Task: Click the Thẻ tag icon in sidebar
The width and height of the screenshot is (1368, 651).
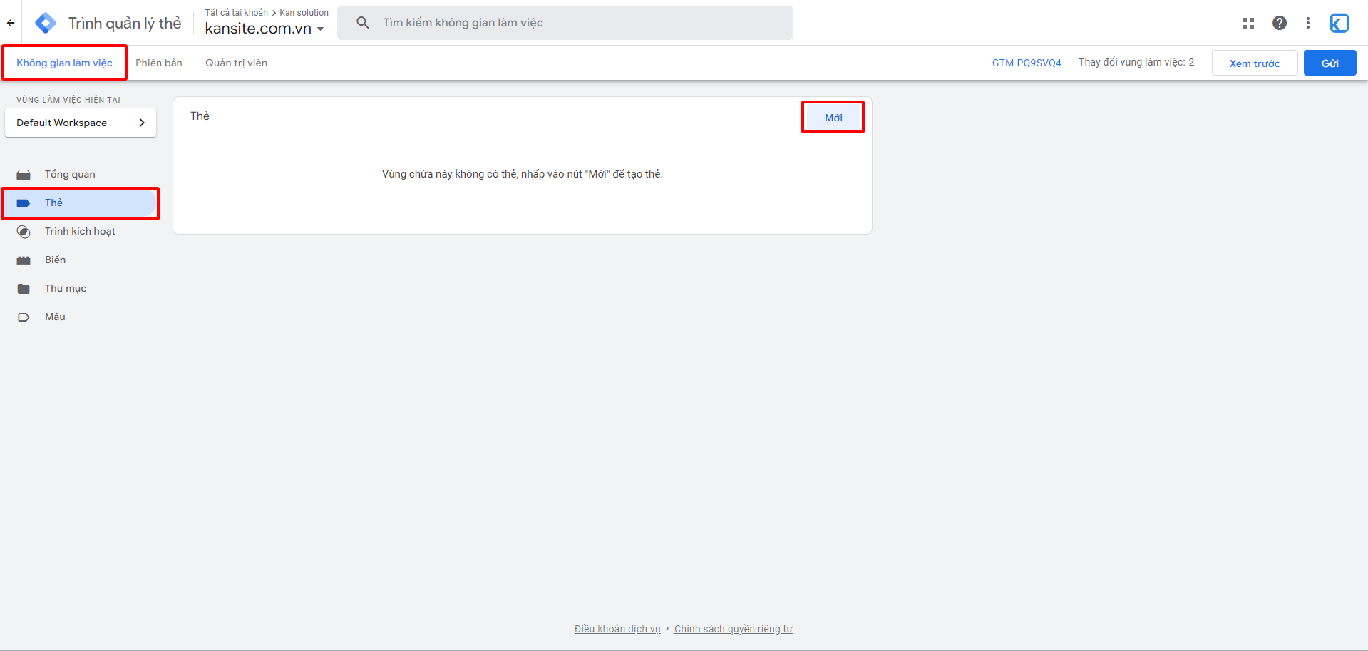Action: click(x=24, y=203)
